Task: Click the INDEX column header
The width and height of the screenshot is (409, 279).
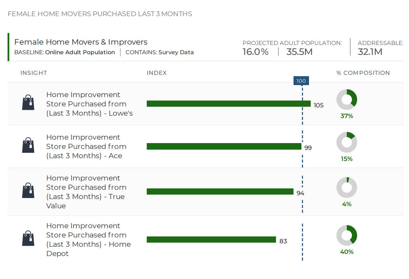Action: tap(156, 73)
